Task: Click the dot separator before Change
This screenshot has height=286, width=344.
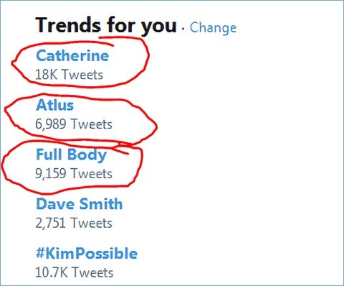Action: click(x=183, y=29)
